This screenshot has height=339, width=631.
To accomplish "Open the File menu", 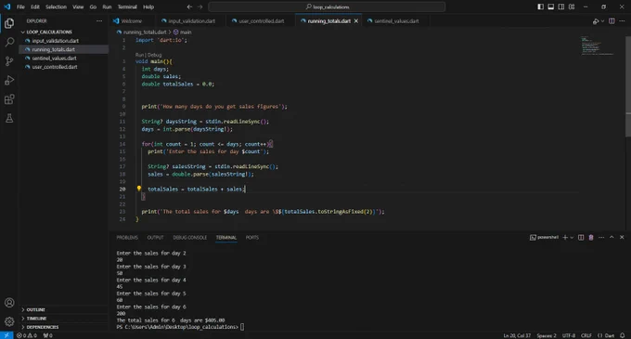I will pos(20,7).
